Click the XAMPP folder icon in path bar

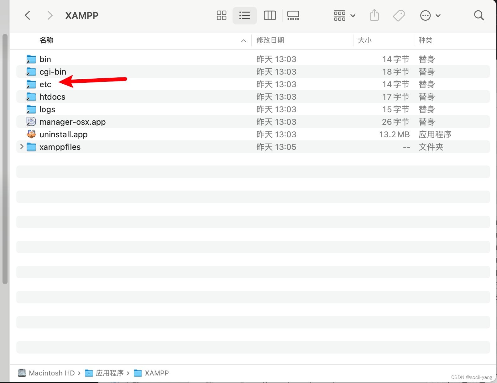click(x=138, y=373)
